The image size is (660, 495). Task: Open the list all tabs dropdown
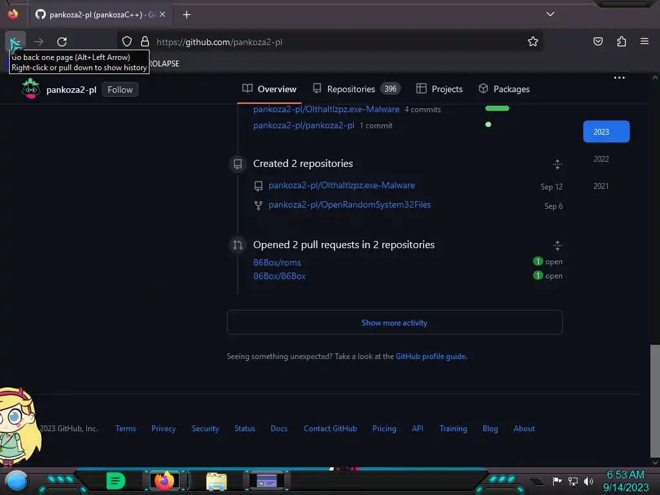coord(550,14)
